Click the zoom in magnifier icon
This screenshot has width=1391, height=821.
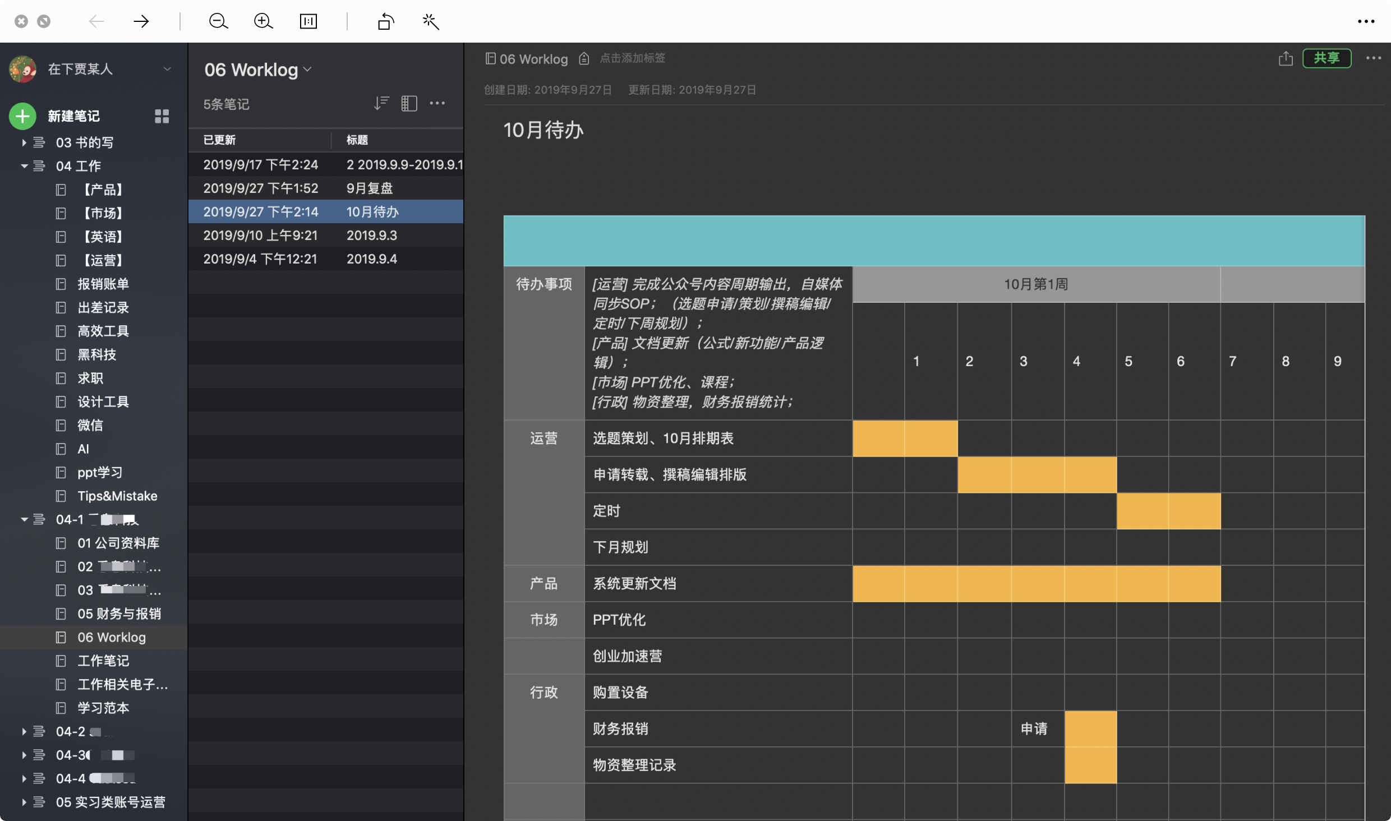[263, 21]
